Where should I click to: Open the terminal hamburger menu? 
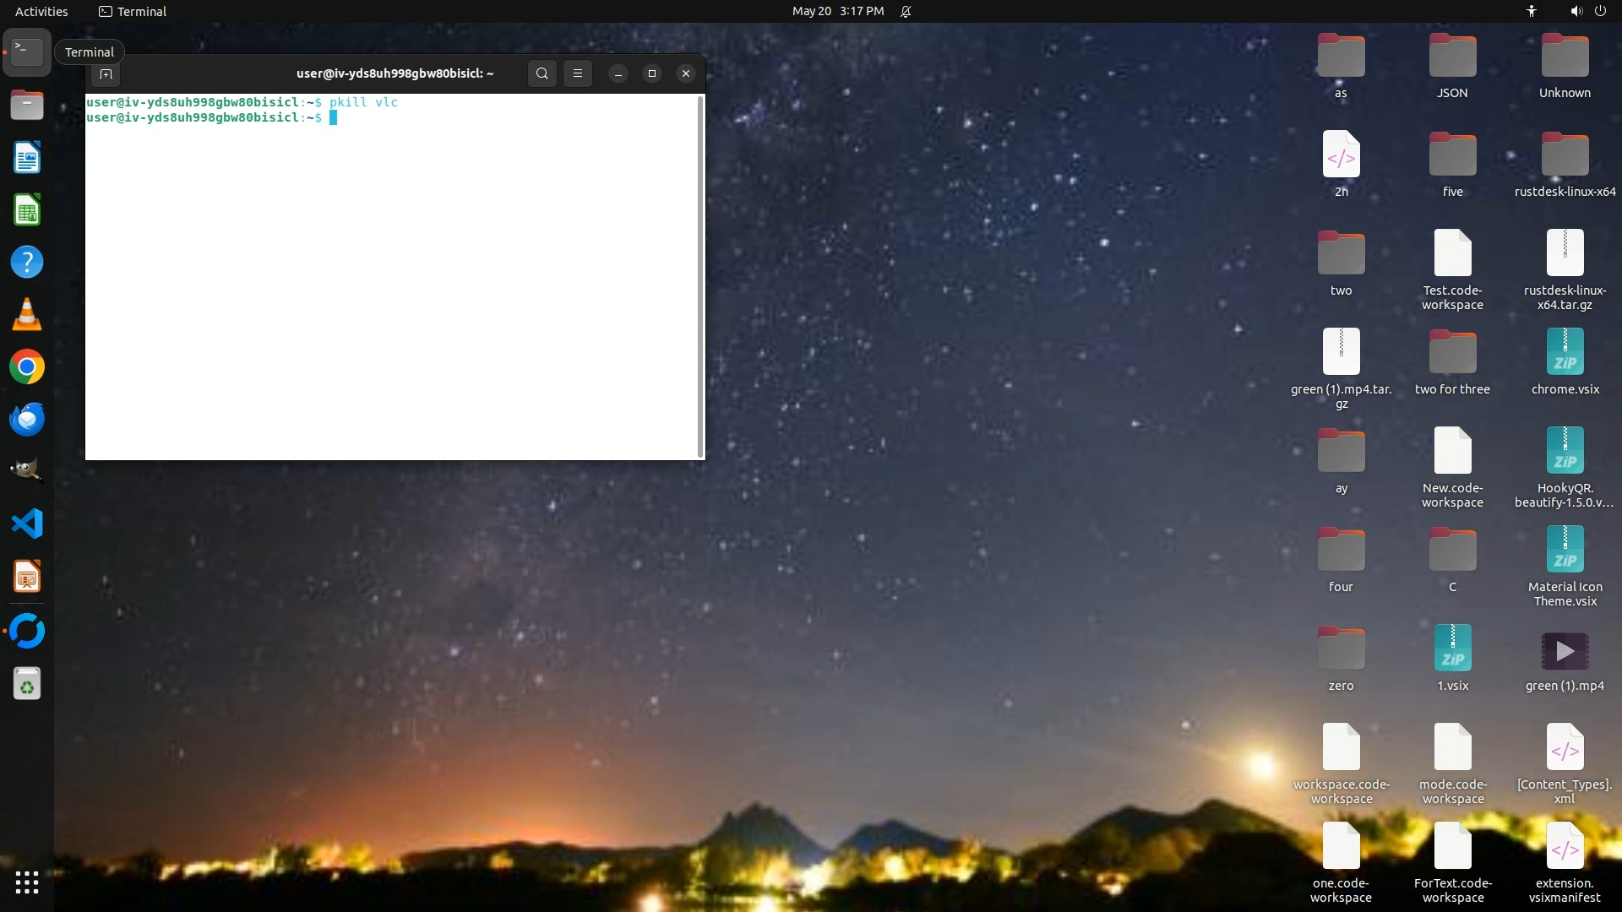pos(578,73)
